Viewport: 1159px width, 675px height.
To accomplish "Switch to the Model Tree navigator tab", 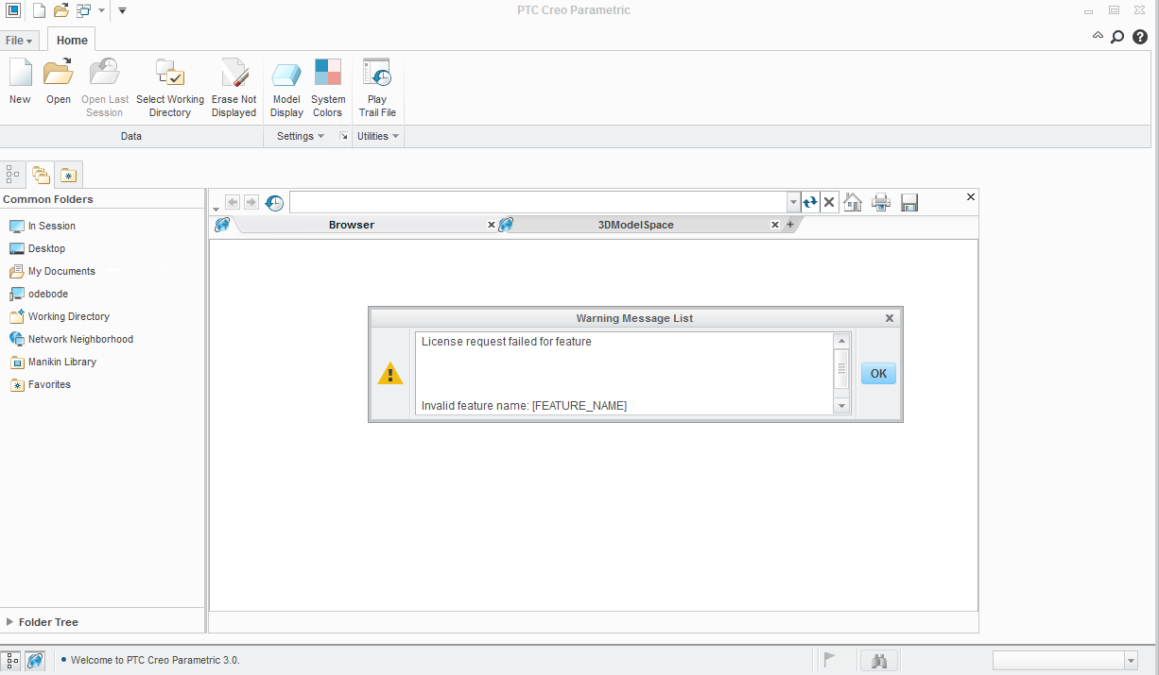I will point(13,175).
